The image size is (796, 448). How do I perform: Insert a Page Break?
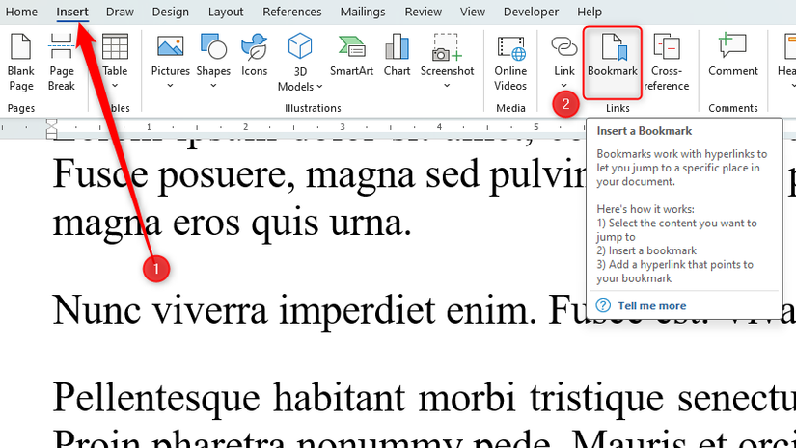coord(62,63)
